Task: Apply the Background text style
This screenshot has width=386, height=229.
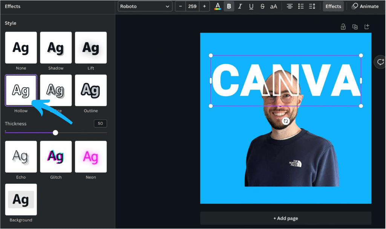Action: click(21, 200)
